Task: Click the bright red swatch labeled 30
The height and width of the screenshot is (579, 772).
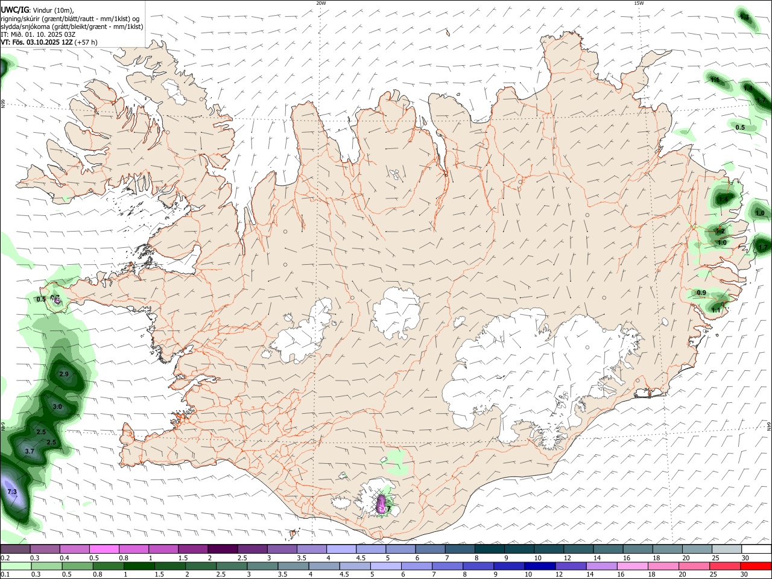Action: [755, 566]
